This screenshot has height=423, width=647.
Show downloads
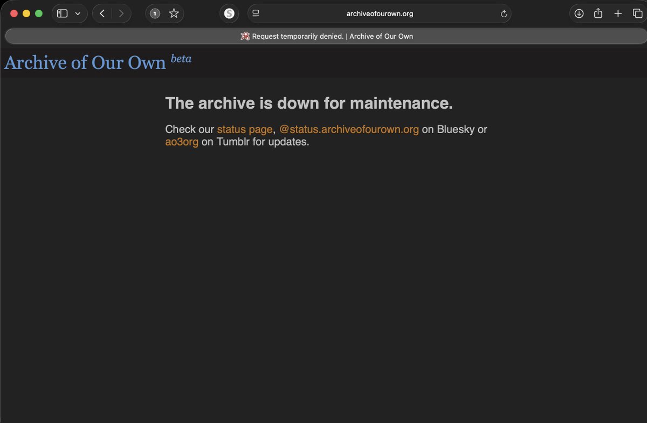pyautogui.click(x=579, y=13)
